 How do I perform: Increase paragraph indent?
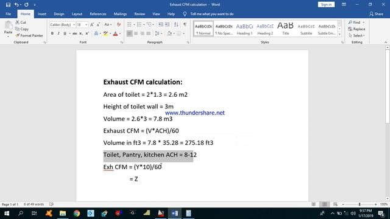click(x=167, y=24)
